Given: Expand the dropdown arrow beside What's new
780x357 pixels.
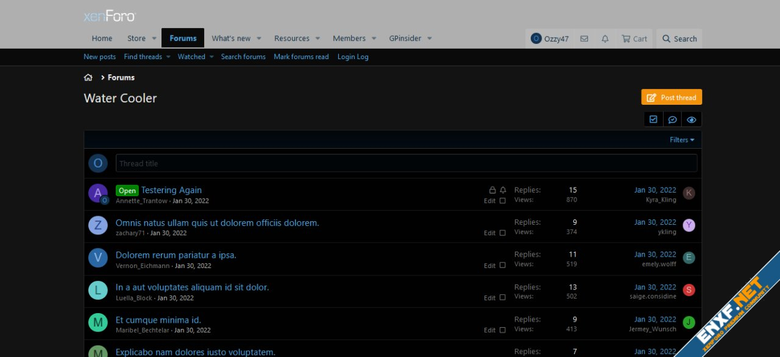Looking at the screenshot, I should 259,38.
